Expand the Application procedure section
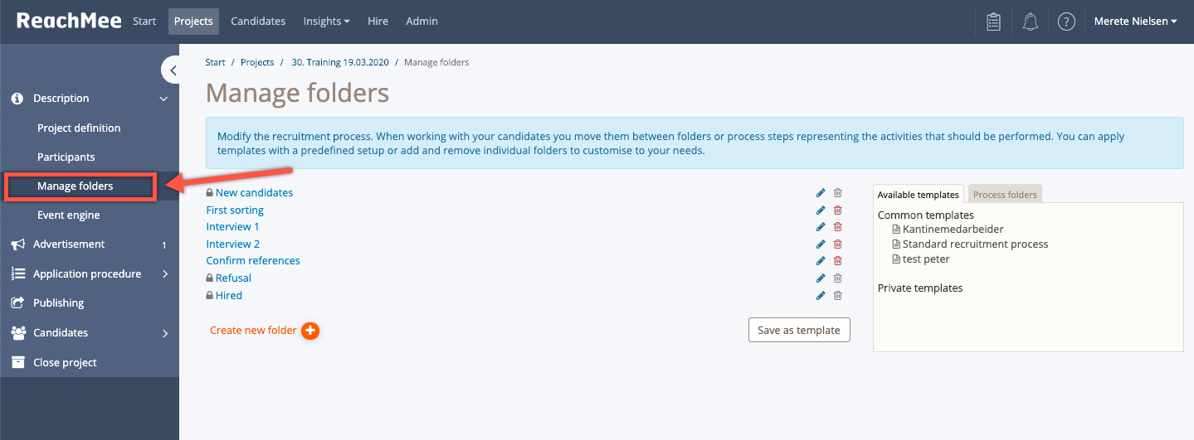The width and height of the screenshot is (1194, 440). pyautogui.click(x=90, y=273)
